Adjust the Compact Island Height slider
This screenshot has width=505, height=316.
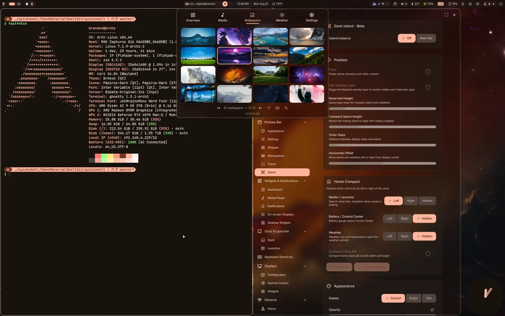[x=382, y=127]
